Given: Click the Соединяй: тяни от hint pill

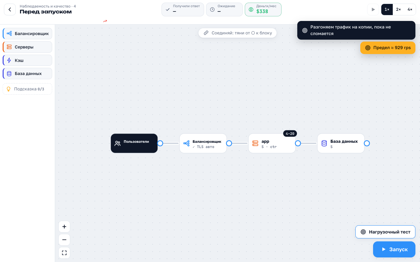Looking at the screenshot, I should [238, 33].
